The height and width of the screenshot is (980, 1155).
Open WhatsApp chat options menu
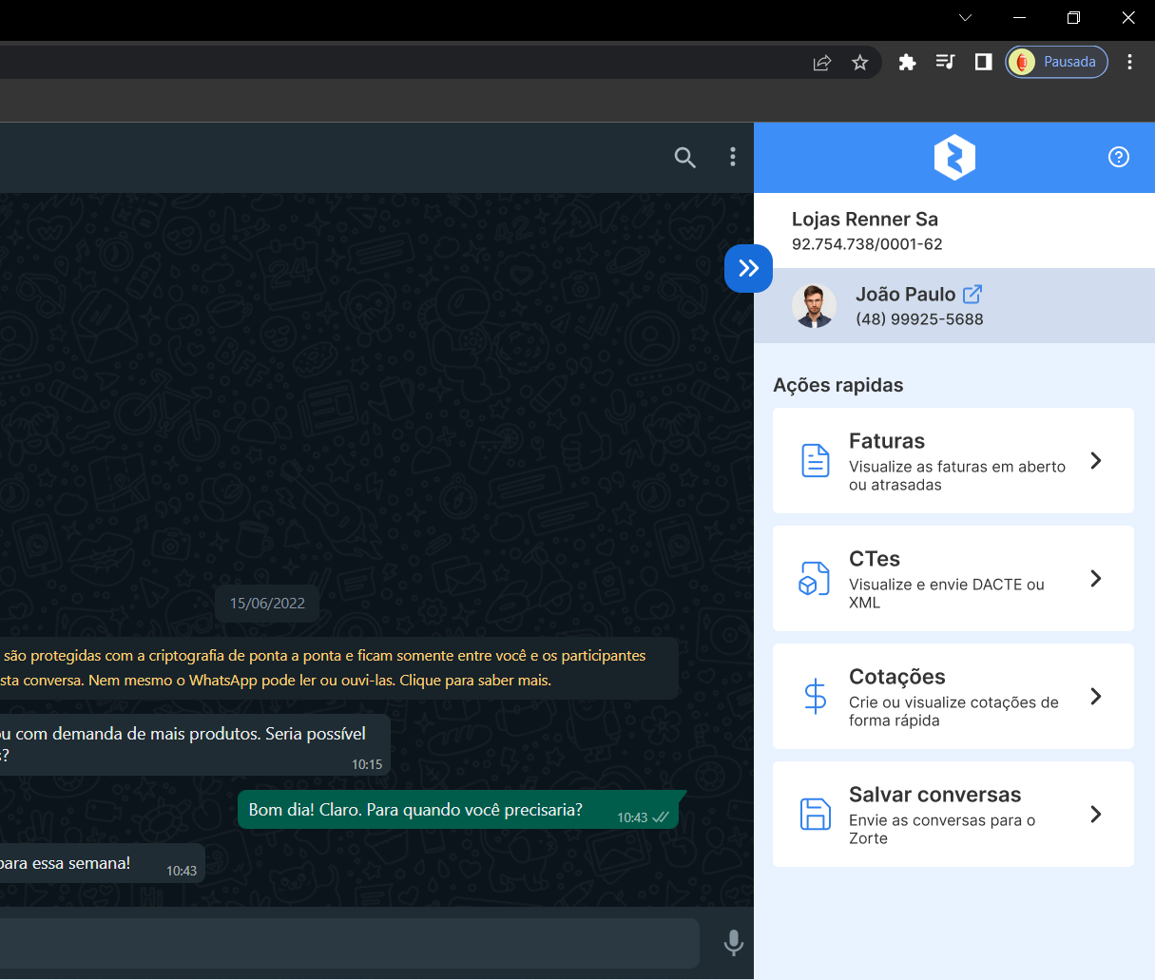[732, 157]
